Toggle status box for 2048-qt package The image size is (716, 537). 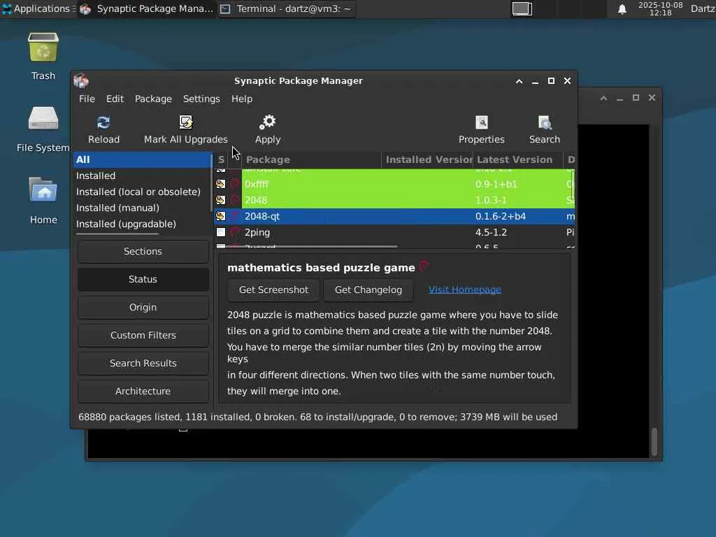[220, 216]
